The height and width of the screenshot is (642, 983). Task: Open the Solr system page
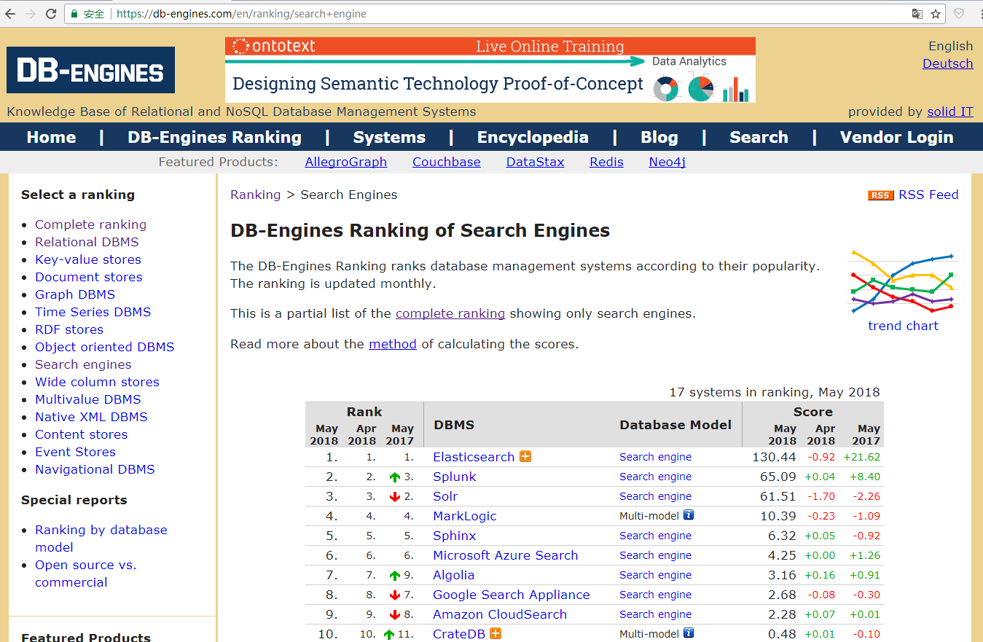point(445,496)
